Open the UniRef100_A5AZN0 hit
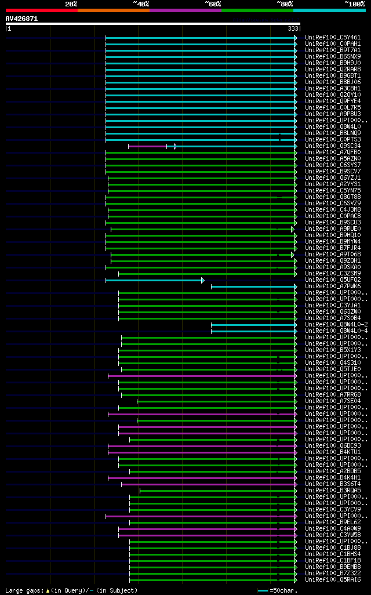 (x=333, y=159)
